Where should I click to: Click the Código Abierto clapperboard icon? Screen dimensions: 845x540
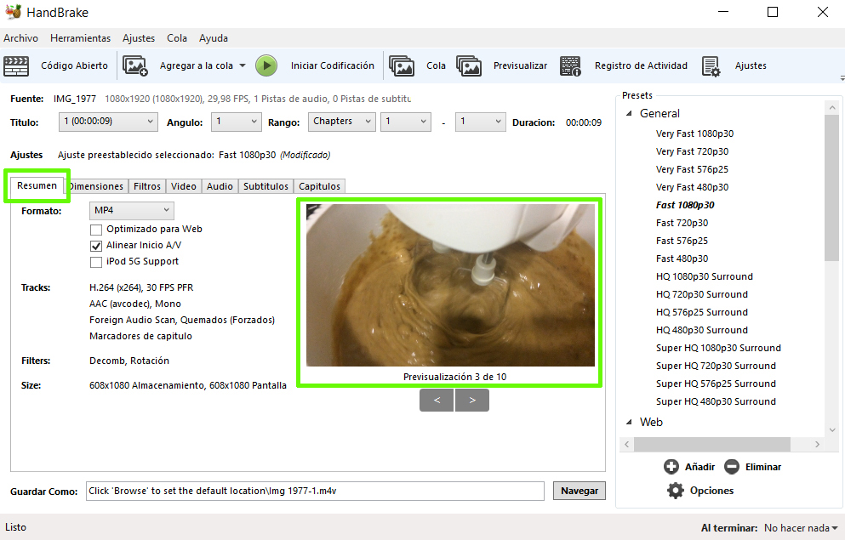(x=16, y=65)
